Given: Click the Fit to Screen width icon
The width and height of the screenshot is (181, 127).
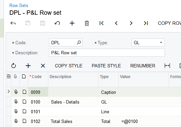Looking at the screenshot, I should point(167,66).
